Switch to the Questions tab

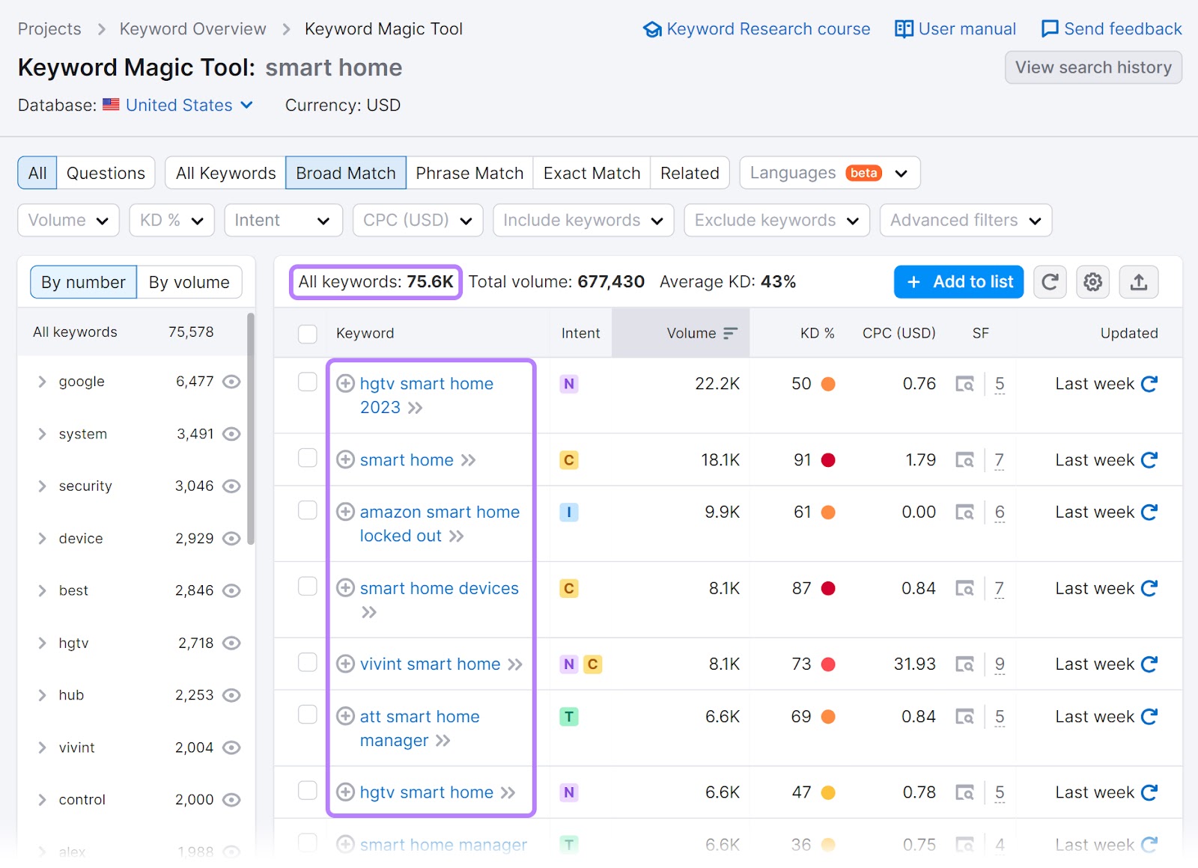coord(106,173)
